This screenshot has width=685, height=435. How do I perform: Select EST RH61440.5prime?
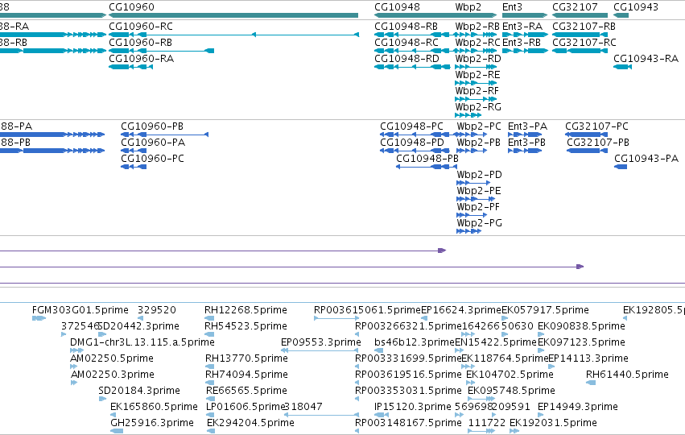(x=627, y=375)
